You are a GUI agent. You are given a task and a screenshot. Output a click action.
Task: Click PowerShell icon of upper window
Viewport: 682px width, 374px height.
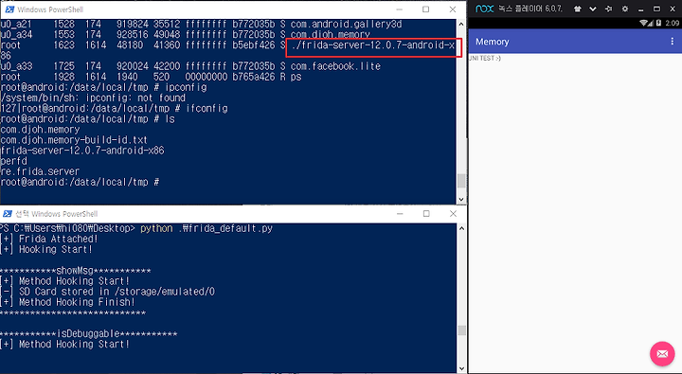(x=9, y=9)
